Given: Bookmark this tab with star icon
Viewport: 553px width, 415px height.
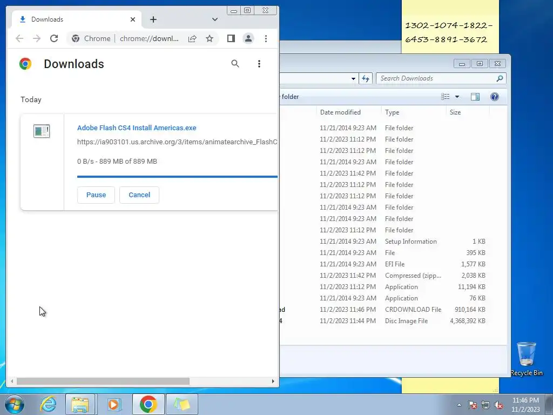Looking at the screenshot, I should click(x=210, y=38).
